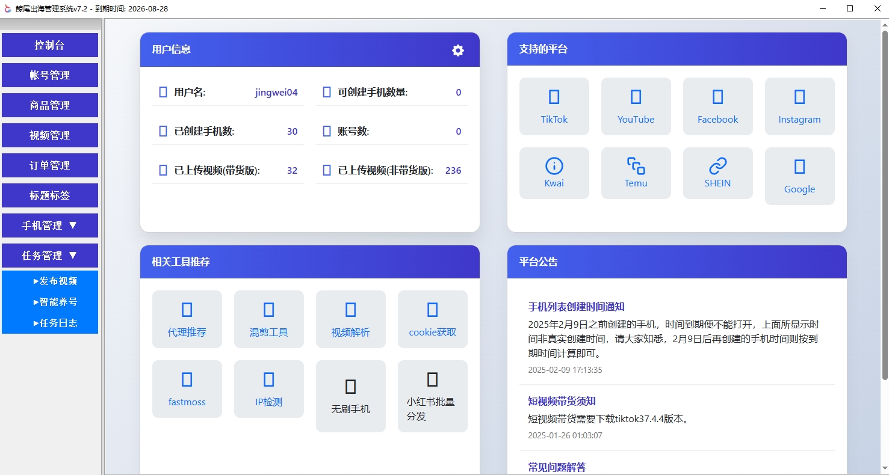Launch the 视频解析 video parsing tool
This screenshot has width=889, height=475.
(x=350, y=319)
